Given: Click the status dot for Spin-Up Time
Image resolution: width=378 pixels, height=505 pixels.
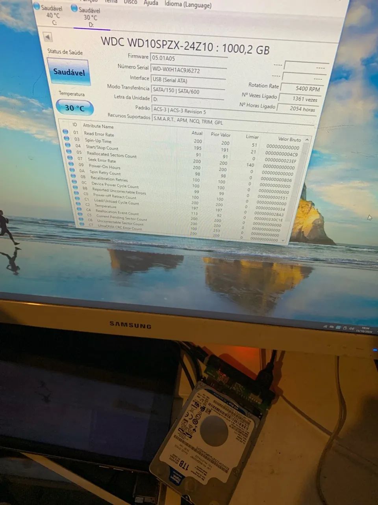Looking at the screenshot, I should [x=67, y=138].
